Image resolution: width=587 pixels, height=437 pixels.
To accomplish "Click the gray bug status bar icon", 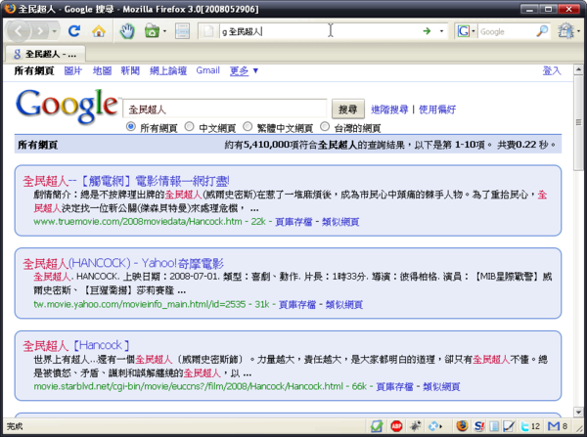I will pyautogui.click(x=415, y=426).
